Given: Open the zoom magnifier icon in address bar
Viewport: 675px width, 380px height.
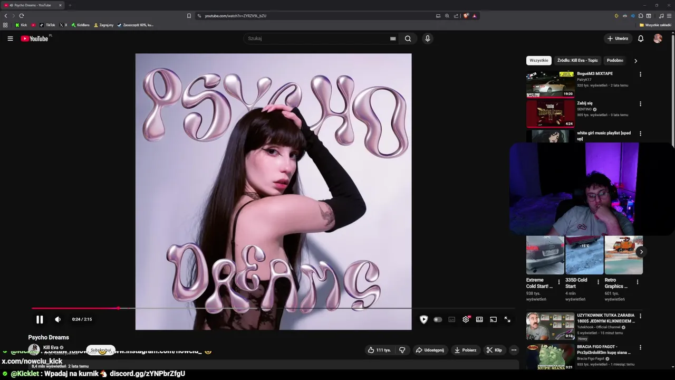Looking at the screenshot, I should click(447, 16).
